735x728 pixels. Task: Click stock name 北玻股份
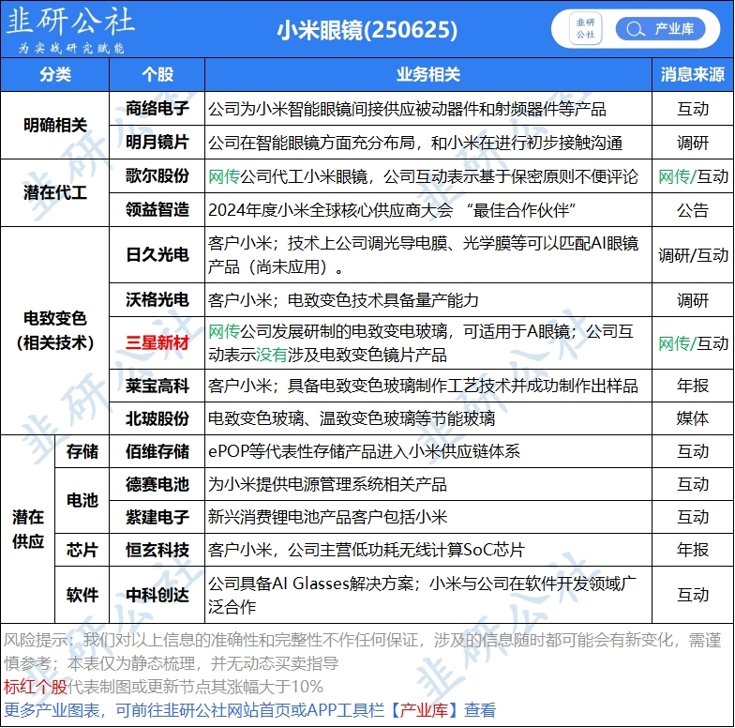(157, 418)
